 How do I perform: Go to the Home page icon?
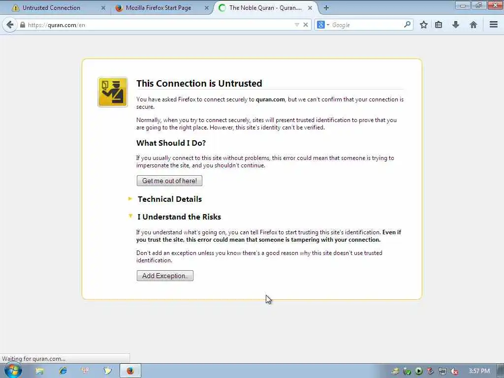[x=473, y=25]
